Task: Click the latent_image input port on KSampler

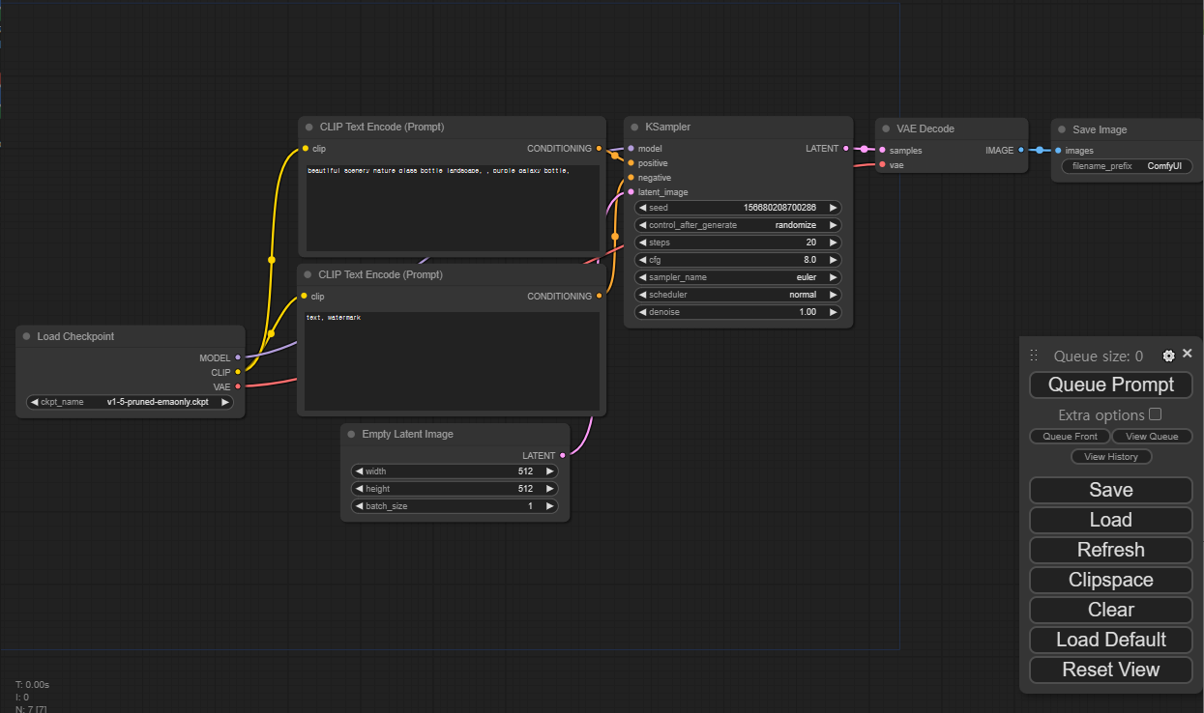Action: [x=631, y=192]
